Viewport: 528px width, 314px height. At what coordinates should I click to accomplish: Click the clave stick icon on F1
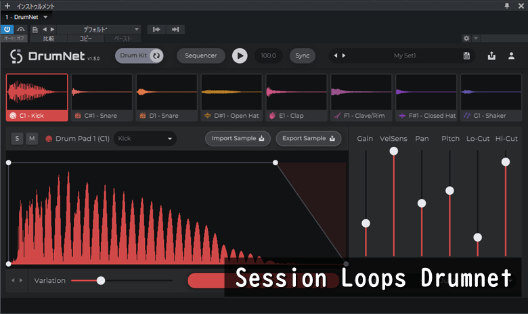pos(337,116)
